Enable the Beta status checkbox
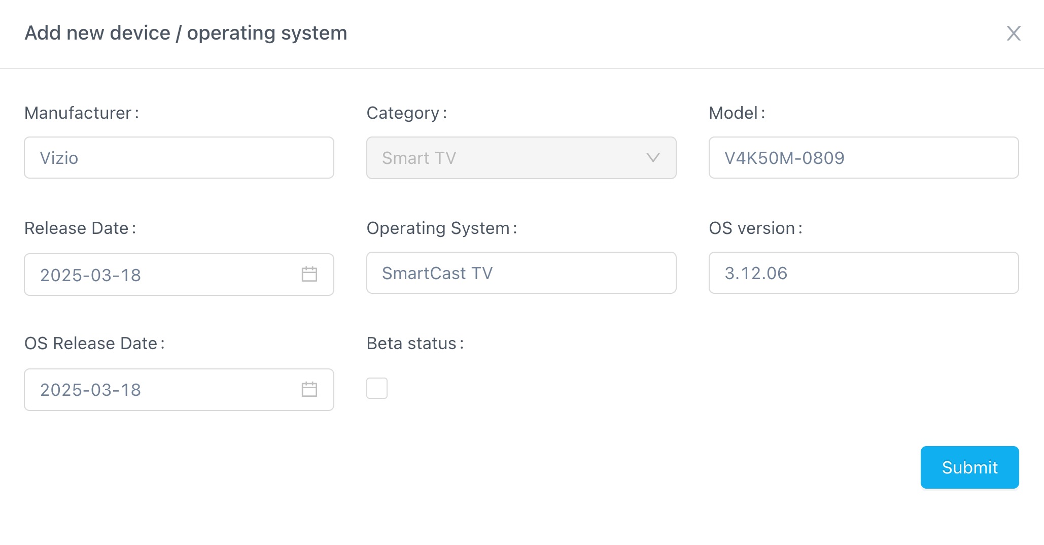This screenshot has width=1044, height=545. (376, 388)
